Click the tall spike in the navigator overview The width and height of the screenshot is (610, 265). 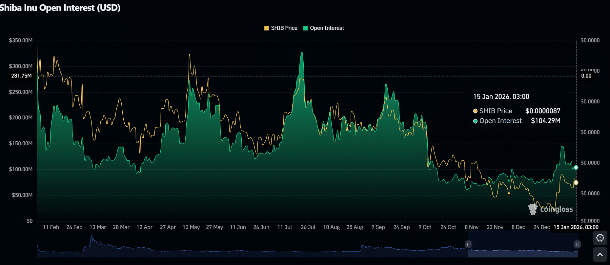click(91, 240)
